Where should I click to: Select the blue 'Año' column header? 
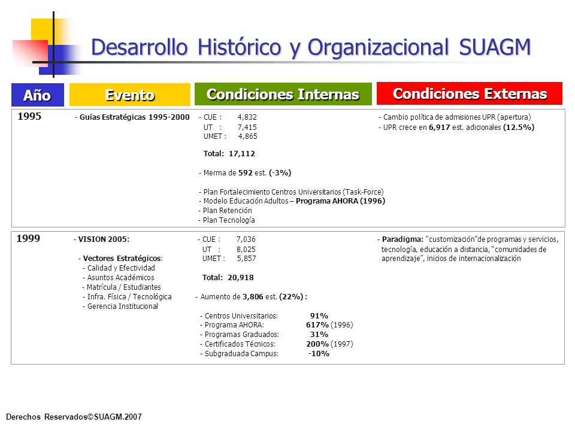[x=38, y=95]
